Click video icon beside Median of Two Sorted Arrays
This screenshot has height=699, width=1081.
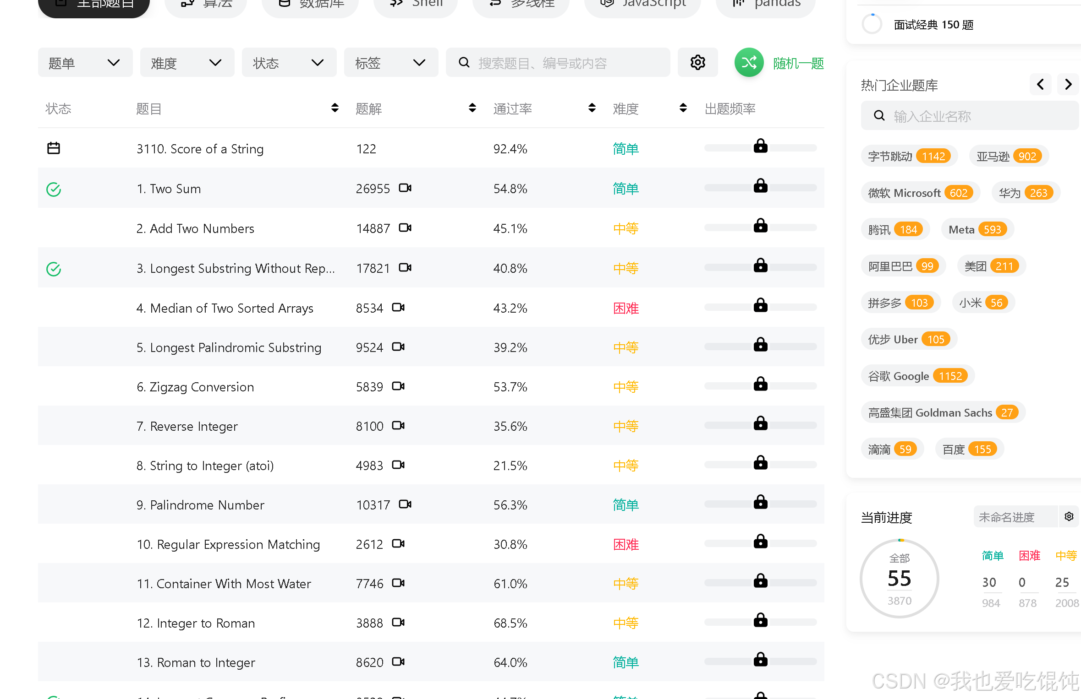398,308
